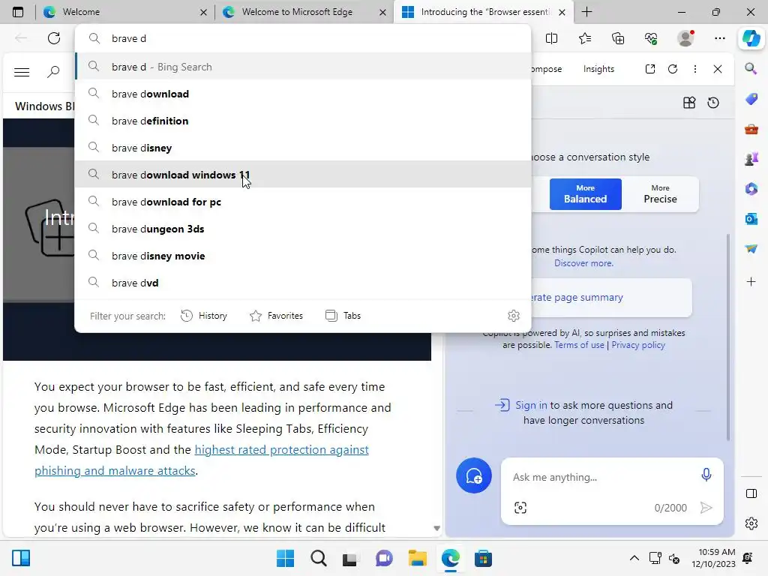This screenshot has width=768, height=576.
Task: Refresh the current page
Action: [x=54, y=38]
